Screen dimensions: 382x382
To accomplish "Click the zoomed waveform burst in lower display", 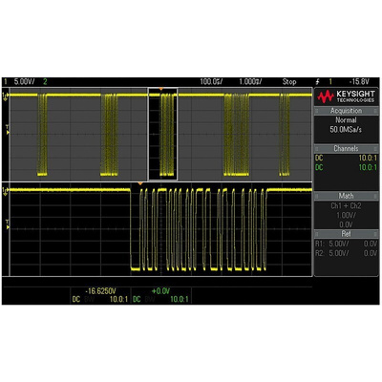I will [199, 229].
